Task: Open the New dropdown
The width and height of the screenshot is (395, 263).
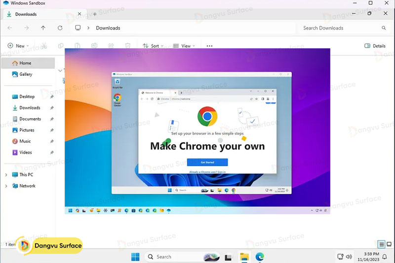Action: pyautogui.click(x=18, y=46)
